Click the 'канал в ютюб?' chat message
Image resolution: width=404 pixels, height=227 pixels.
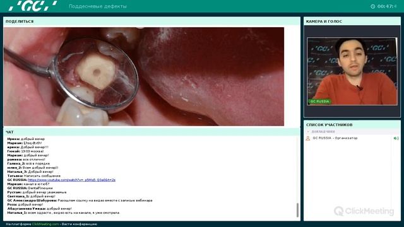click(x=28, y=184)
